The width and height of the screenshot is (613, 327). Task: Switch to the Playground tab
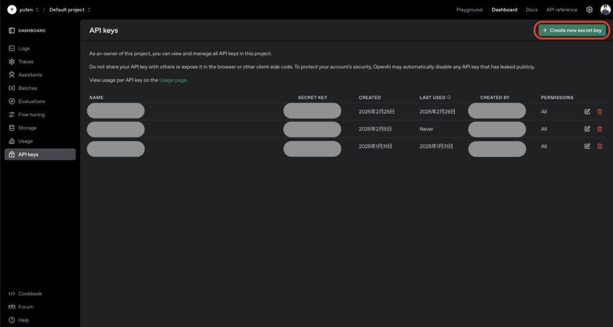click(x=469, y=10)
